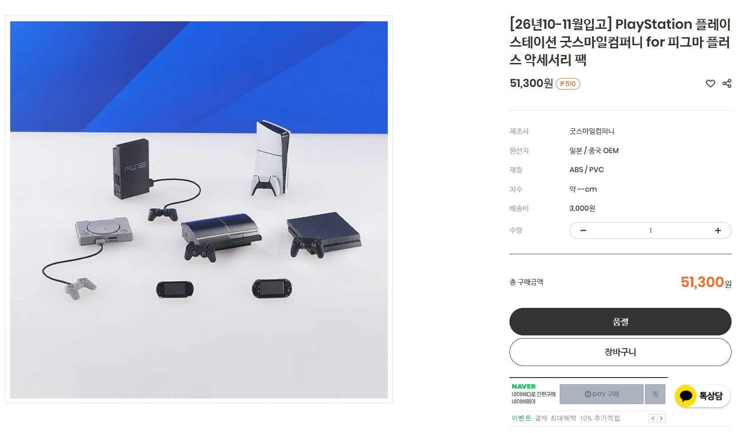The width and height of the screenshot is (748, 433).
Task: Show previous event with left arrow
Action: point(653,418)
